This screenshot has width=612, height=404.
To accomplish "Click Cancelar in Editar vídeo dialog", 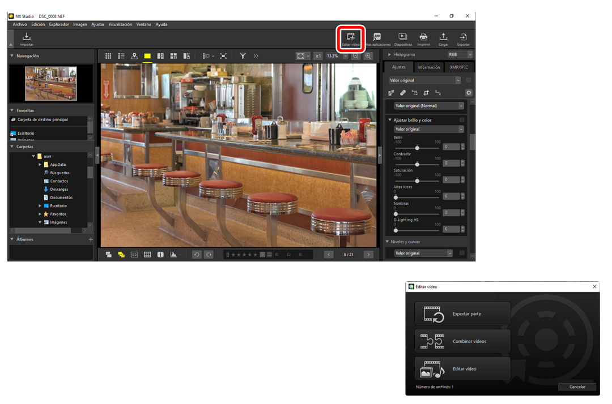I will pos(577,387).
